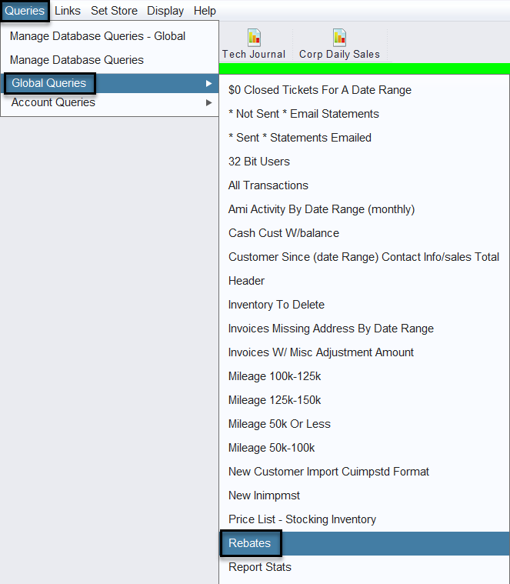Select the 32 Bit Users query
Viewport: 510px width, 584px height.
259,162
